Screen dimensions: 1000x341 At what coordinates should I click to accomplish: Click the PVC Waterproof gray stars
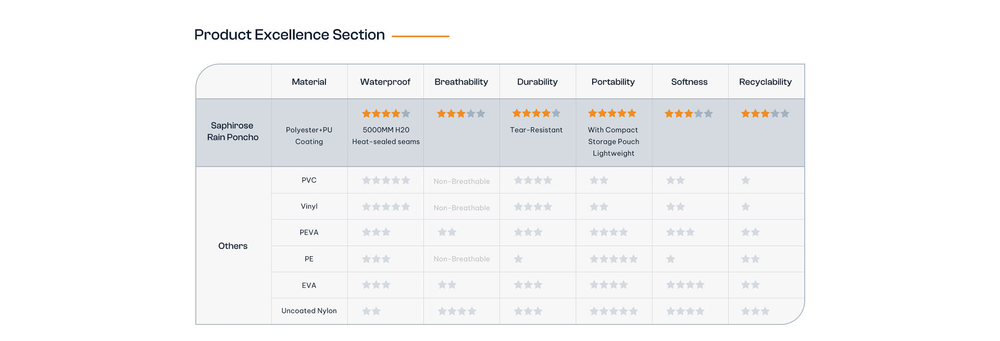(x=386, y=180)
